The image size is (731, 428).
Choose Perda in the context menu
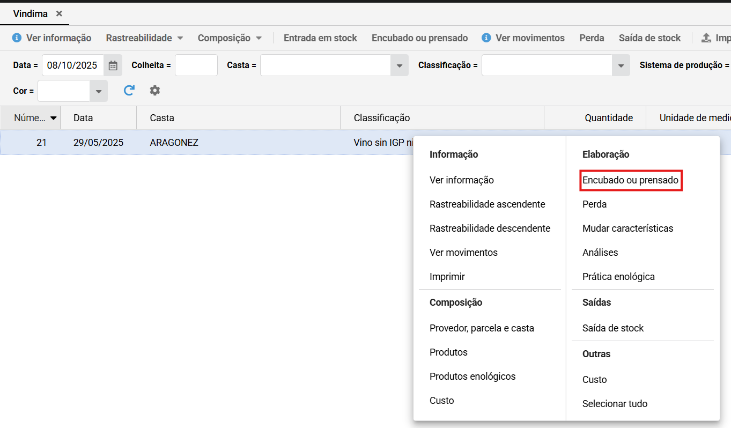coord(595,204)
